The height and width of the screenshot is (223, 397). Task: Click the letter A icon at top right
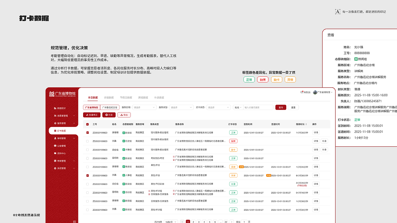tap(338, 12)
